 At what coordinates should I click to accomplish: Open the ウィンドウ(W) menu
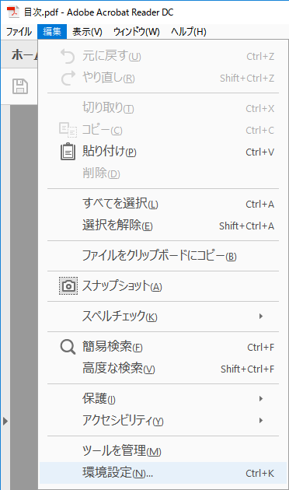[x=137, y=32]
